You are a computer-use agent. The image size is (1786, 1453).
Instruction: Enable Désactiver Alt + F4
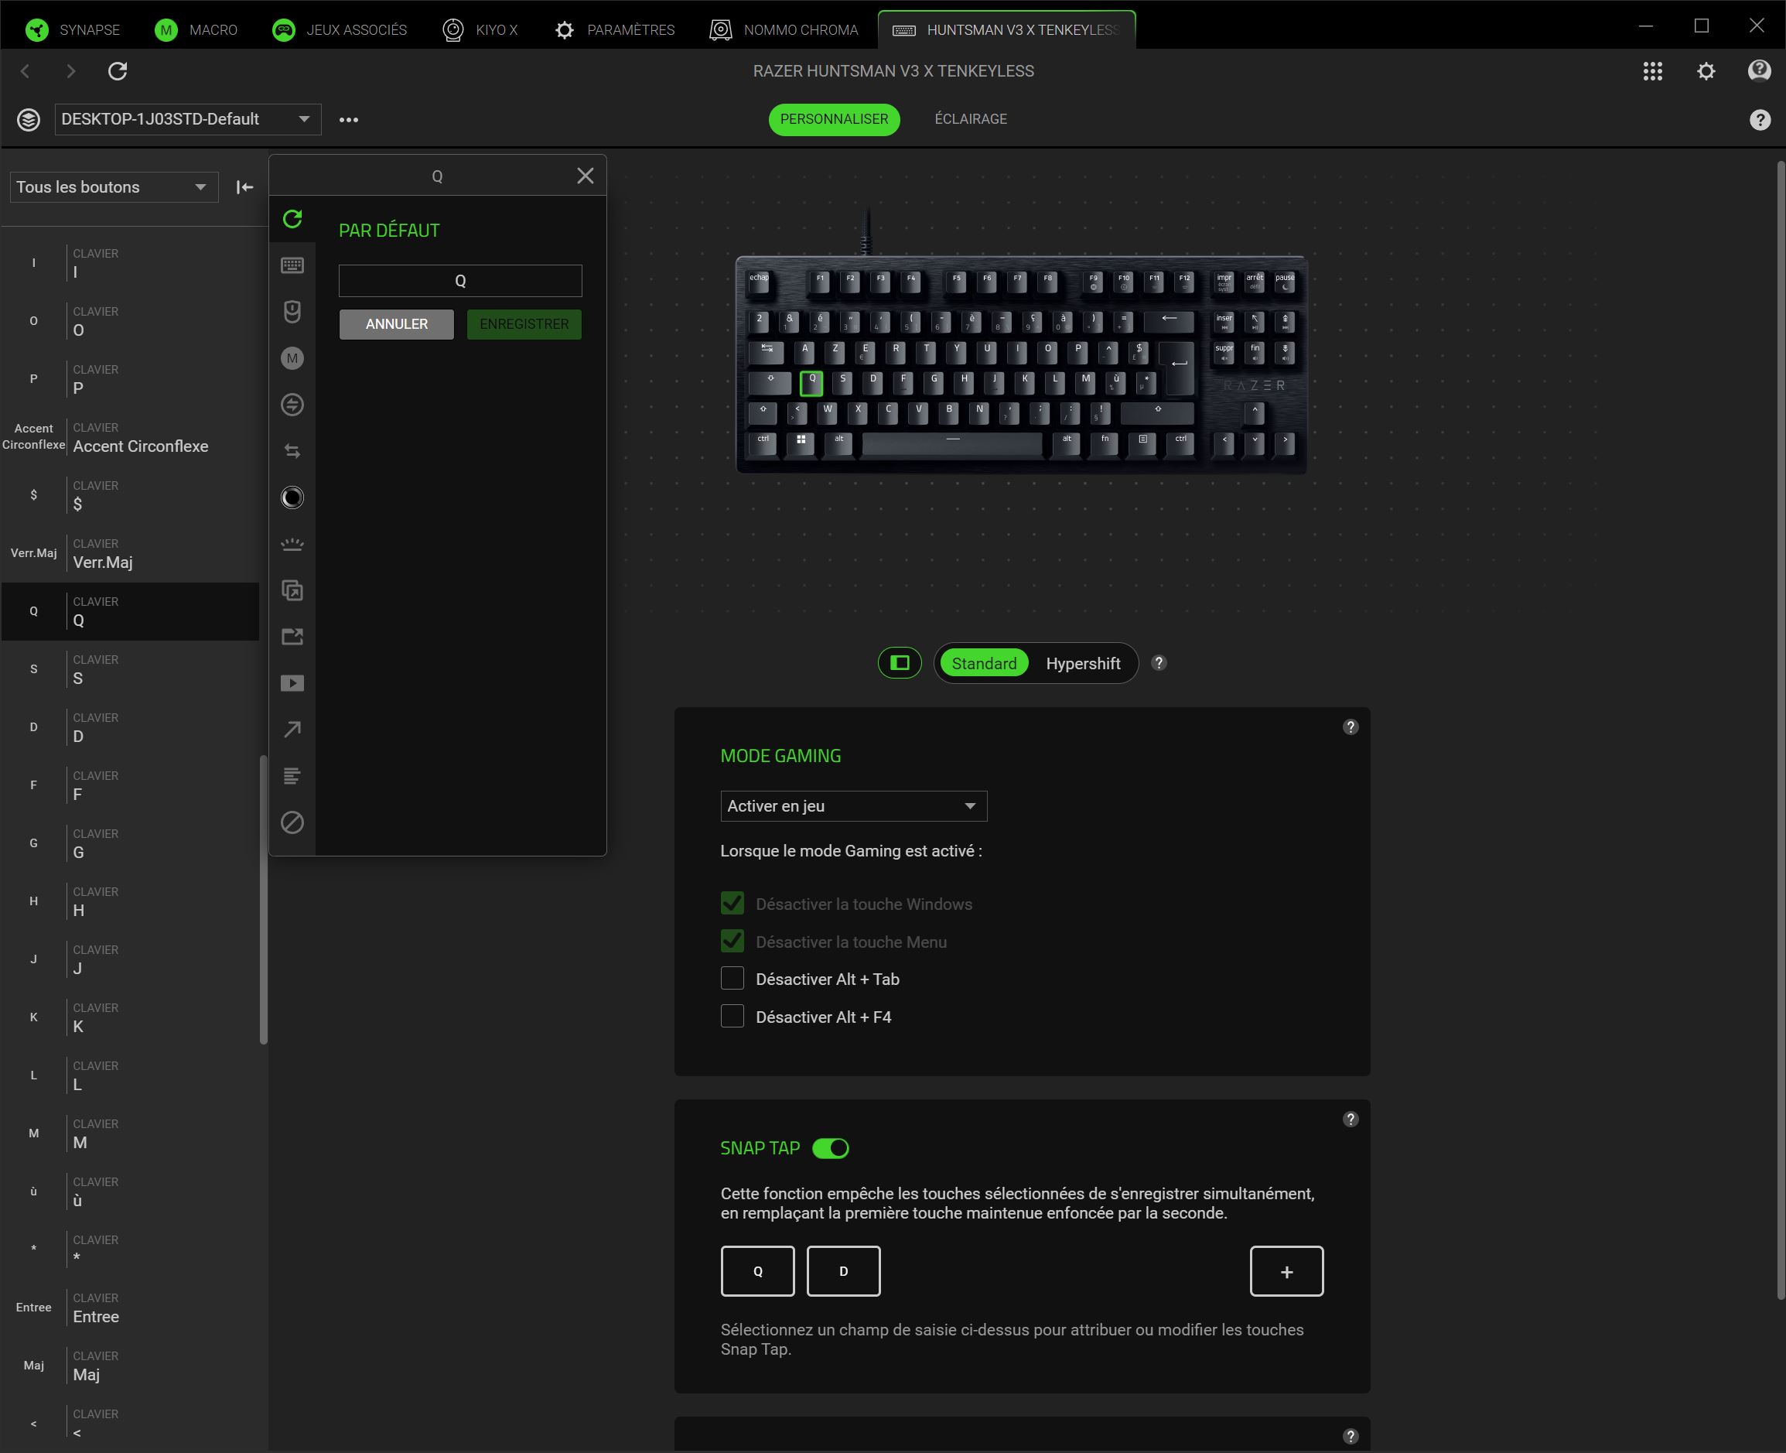732,1016
